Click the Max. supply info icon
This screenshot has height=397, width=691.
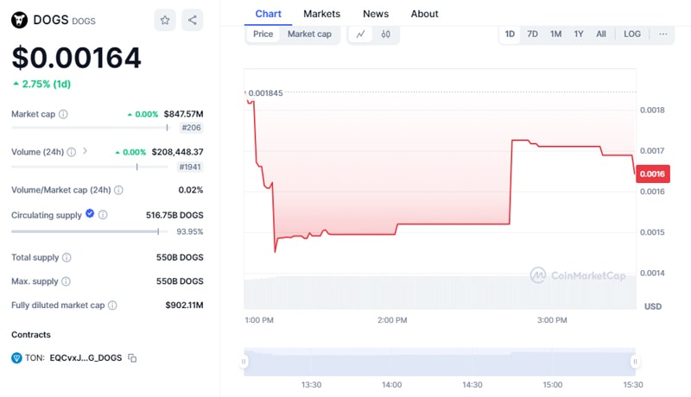click(66, 281)
